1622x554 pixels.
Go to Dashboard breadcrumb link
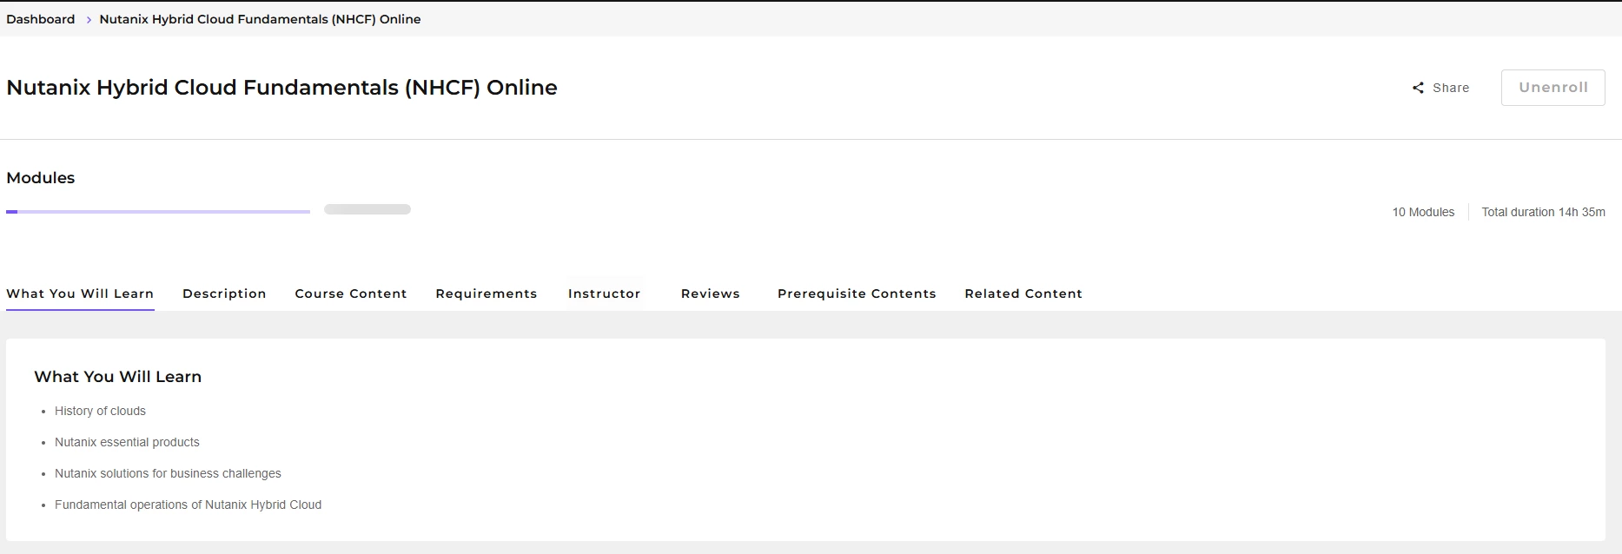41,19
